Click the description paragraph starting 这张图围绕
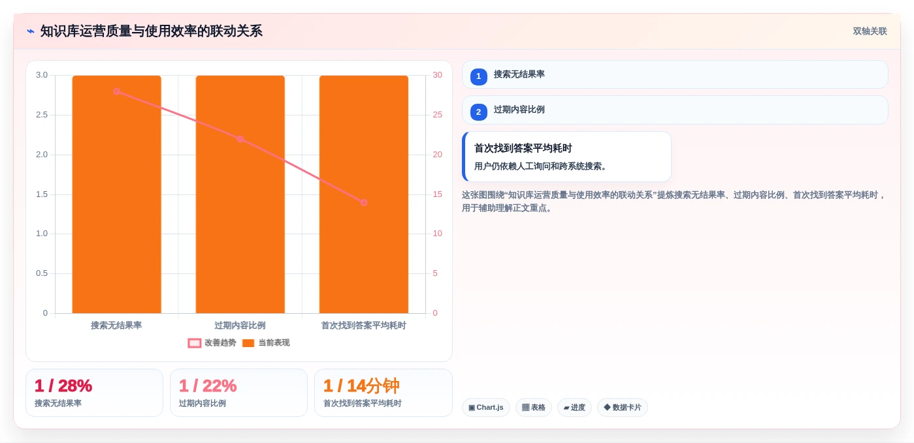 674,202
